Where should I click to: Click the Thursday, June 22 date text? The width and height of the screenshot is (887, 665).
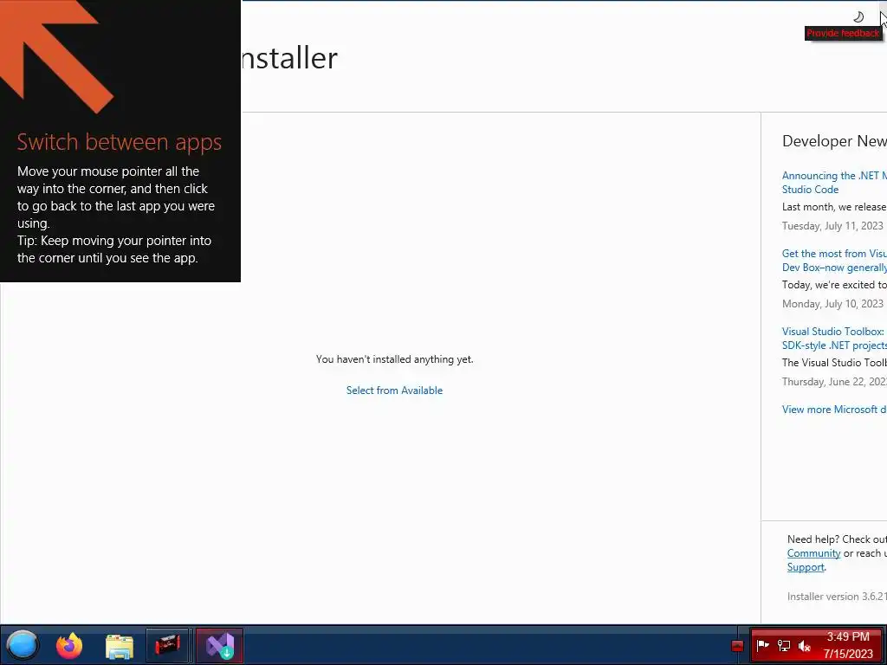[x=834, y=382]
